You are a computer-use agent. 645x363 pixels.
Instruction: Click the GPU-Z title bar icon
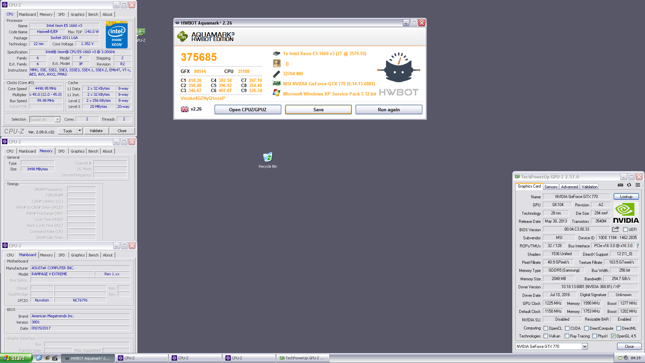click(517, 177)
